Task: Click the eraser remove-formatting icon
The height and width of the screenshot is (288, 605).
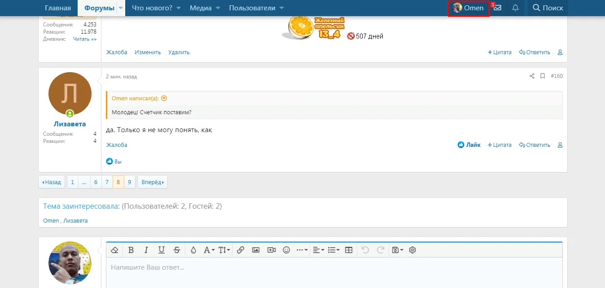Action: 114,250
